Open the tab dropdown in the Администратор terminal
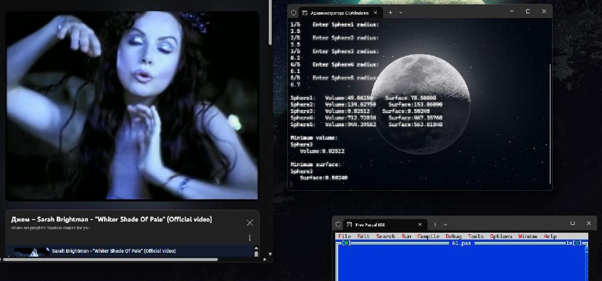 401,12
